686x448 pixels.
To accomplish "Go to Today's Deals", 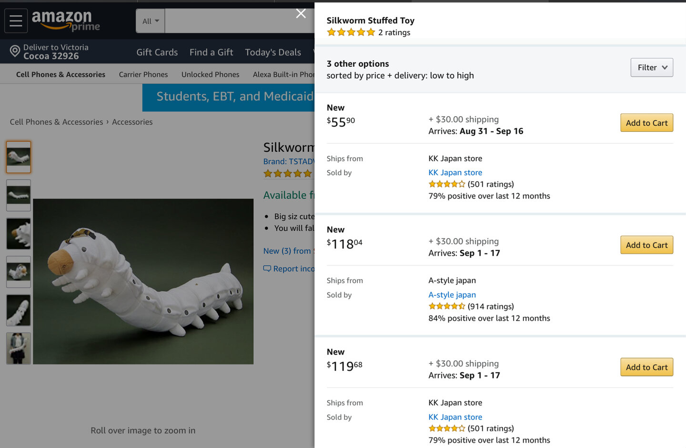I will tap(273, 52).
